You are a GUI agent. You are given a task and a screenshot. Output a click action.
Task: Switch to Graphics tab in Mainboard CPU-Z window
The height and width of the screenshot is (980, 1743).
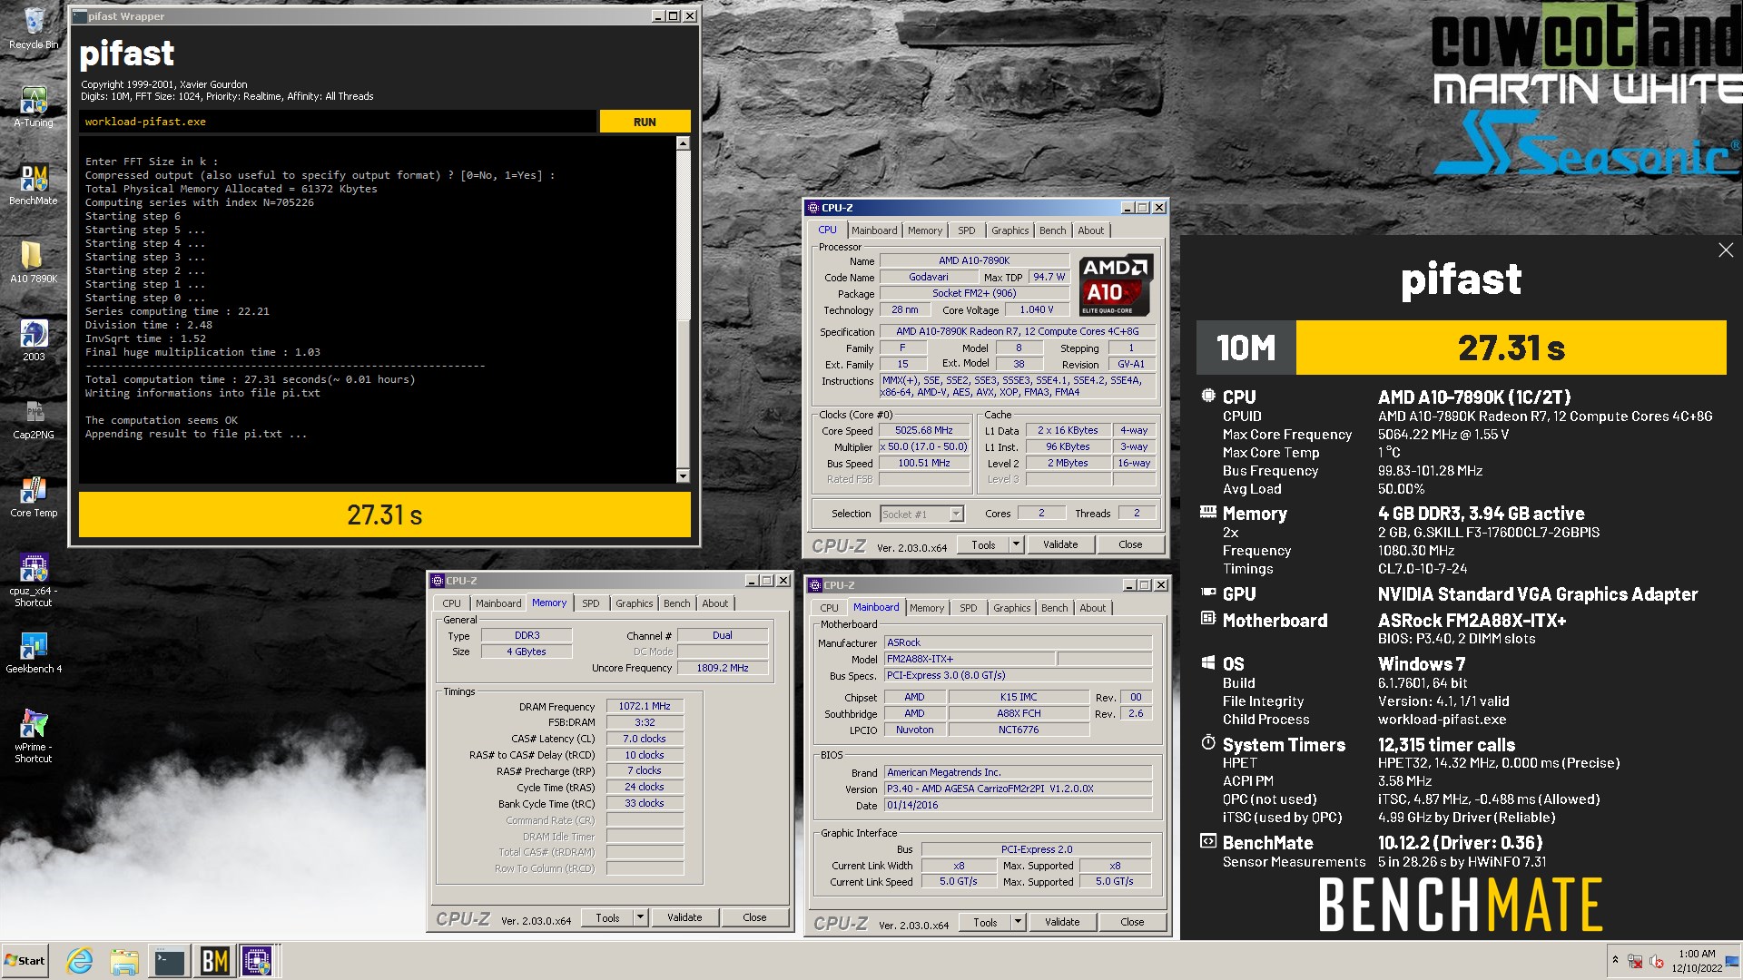point(1011,608)
